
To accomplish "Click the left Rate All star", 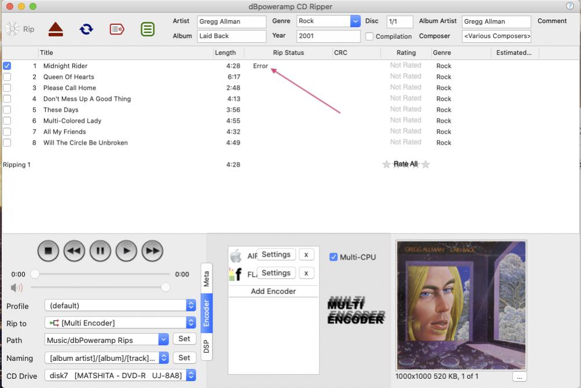I will tap(387, 164).
